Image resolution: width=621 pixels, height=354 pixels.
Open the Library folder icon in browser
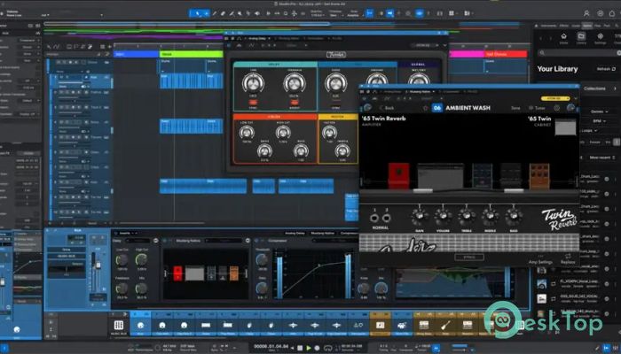(x=581, y=38)
